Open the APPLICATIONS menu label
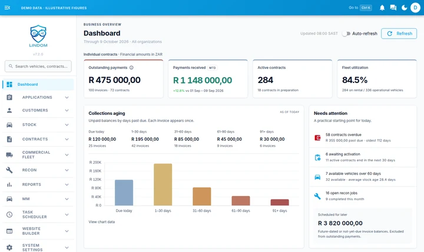 37,97
